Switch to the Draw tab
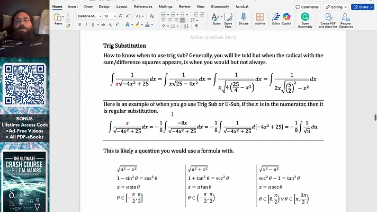Screen dimensions: 377x212 [88, 6]
